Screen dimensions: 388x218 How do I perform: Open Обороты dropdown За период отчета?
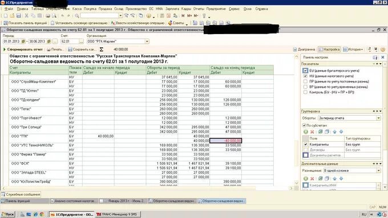[378, 118]
